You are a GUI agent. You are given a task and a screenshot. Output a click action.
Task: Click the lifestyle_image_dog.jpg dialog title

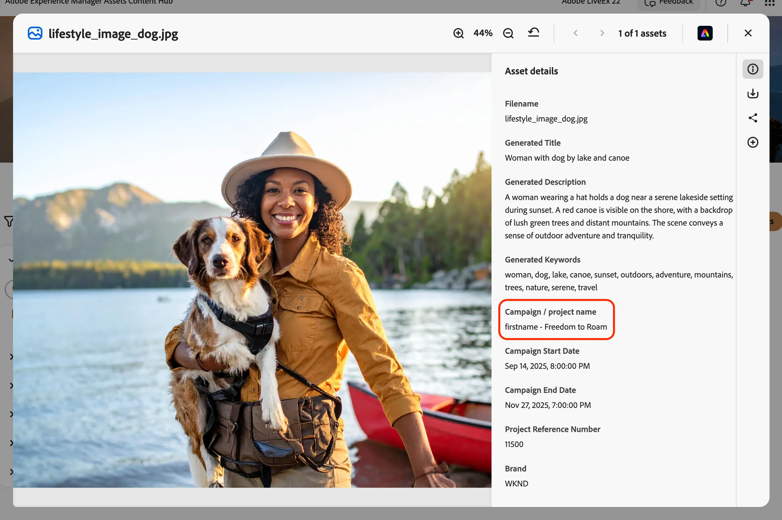[x=113, y=34]
